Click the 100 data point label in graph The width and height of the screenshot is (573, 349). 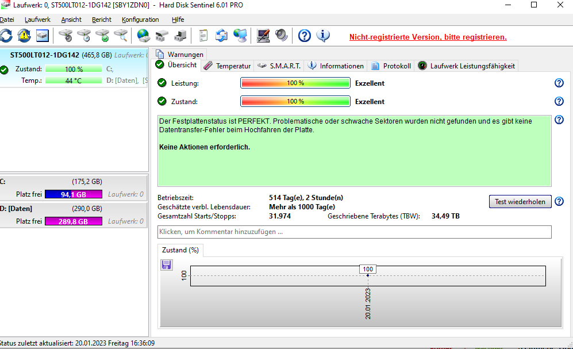[x=368, y=269]
